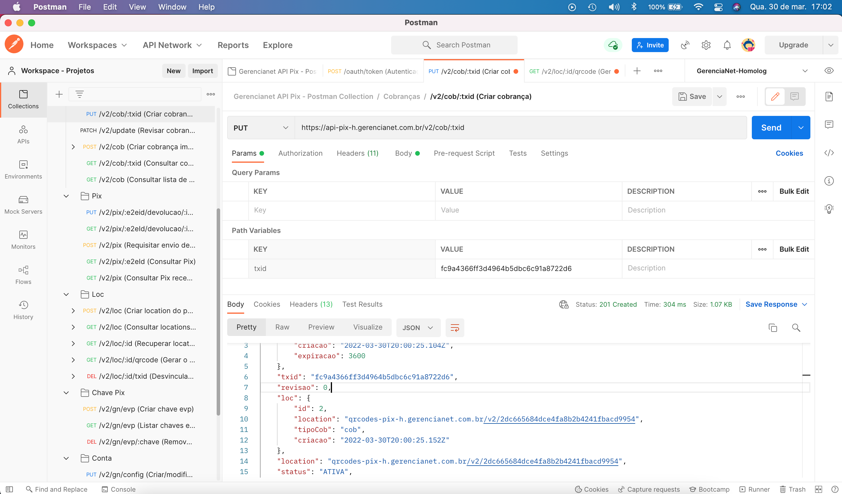Switch to the Authorization tab
Image resolution: width=842 pixels, height=494 pixels.
(x=300, y=153)
